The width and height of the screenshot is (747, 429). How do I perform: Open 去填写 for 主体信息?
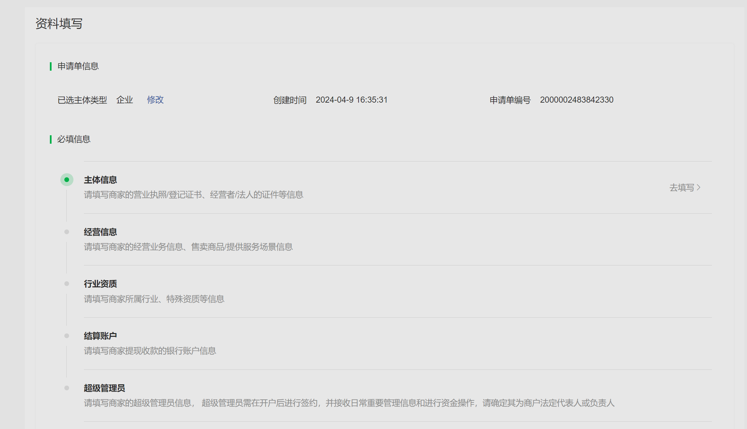pyautogui.click(x=682, y=187)
